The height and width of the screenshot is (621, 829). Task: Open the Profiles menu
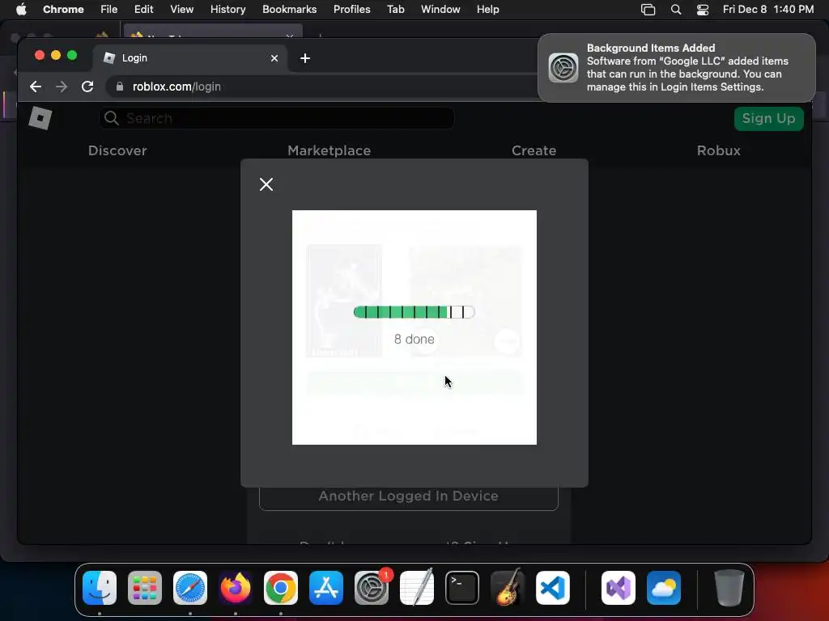click(351, 9)
